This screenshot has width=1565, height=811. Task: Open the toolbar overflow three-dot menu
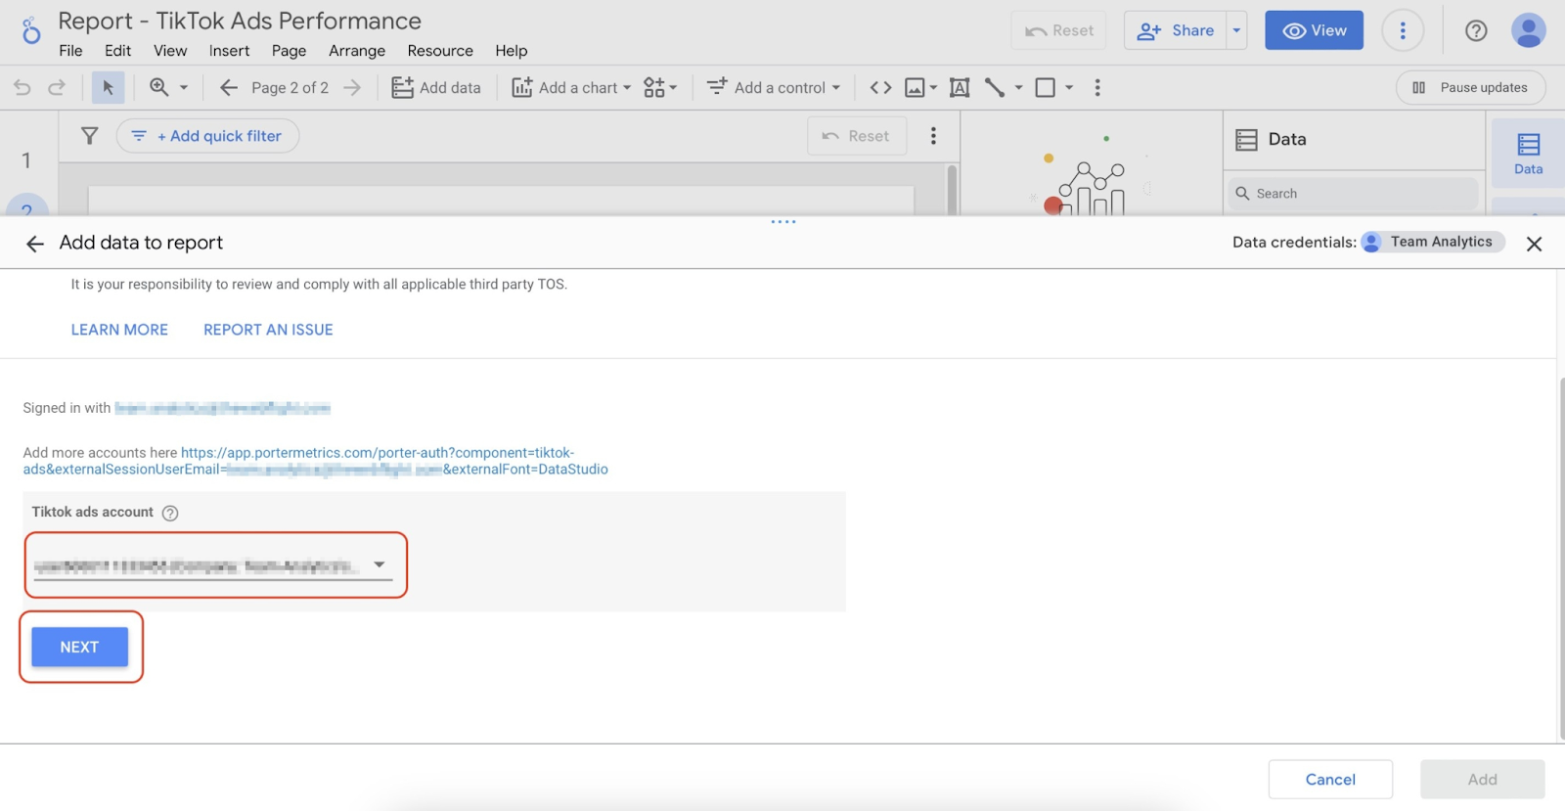pyautogui.click(x=1097, y=87)
